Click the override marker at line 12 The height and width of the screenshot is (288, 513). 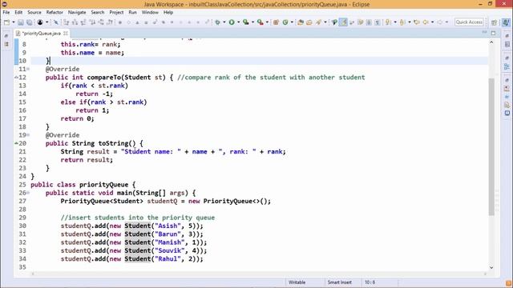(x=16, y=78)
